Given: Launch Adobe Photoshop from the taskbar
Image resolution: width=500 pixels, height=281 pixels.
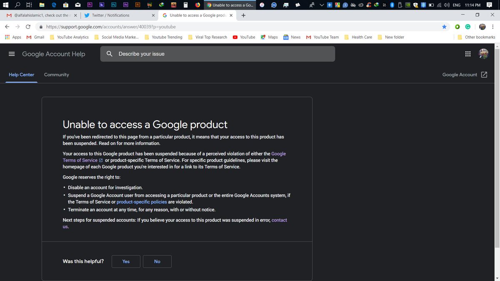Looking at the screenshot, I should tap(114, 5).
